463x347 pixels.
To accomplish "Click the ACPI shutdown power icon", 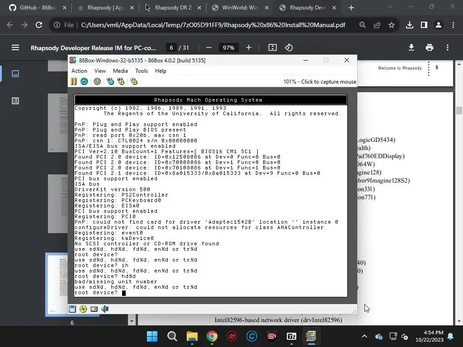I will 97,81.
